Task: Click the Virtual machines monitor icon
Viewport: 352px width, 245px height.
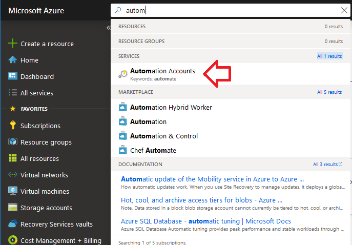Action: pyautogui.click(x=13, y=191)
